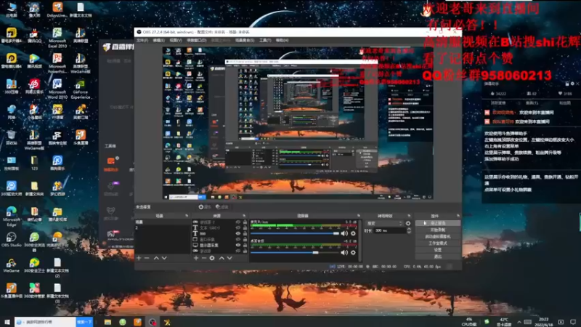Open 帮助(H) menu in OBS
581x327 pixels.
coord(282,40)
